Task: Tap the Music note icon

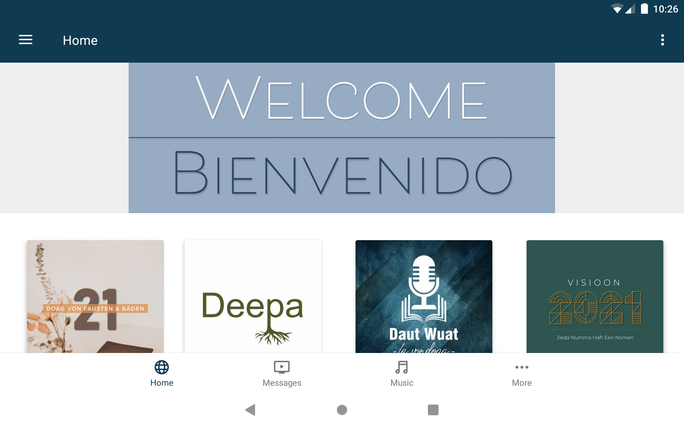Action: pyautogui.click(x=402, y=367)
